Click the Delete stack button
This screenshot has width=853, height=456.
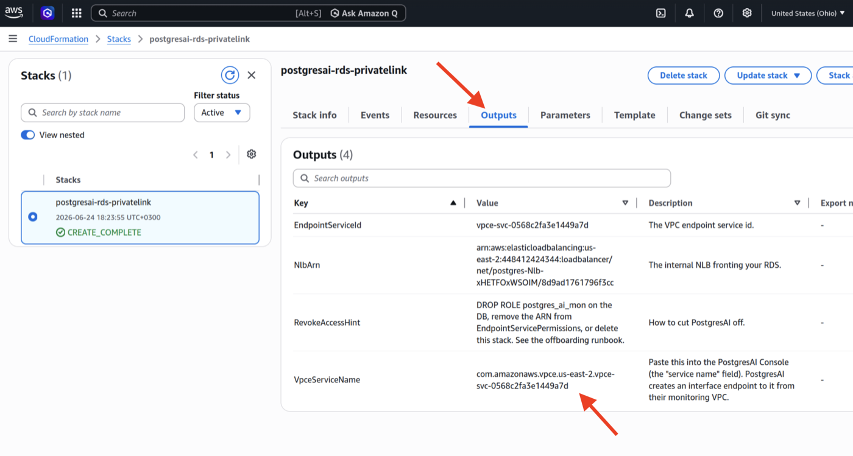click(684, 75)
